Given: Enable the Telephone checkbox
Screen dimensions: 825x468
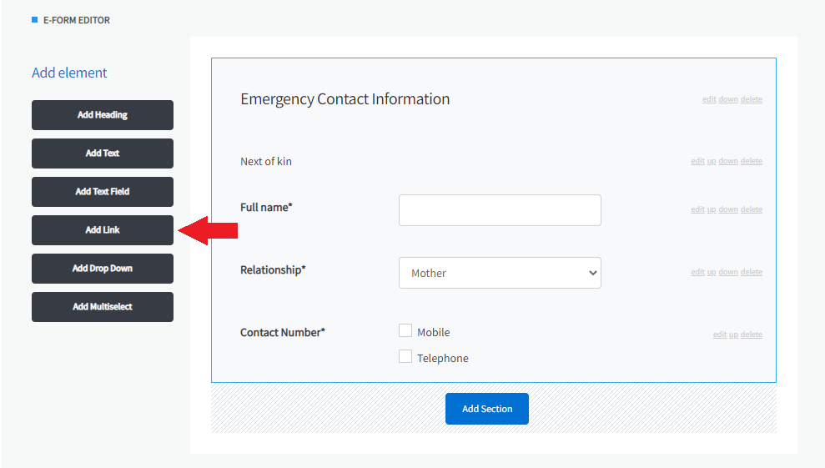Looking at the screenshot, I should (405, 357).
